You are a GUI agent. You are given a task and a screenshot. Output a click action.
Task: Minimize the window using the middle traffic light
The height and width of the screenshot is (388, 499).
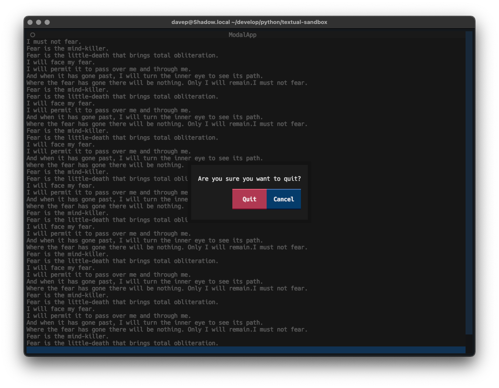(39, 22)
